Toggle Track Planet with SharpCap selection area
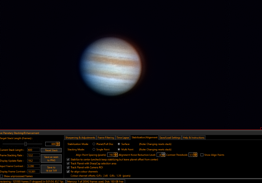Viewport: 262px width, 183px height. pyautogui.click(x=68, y=164)
